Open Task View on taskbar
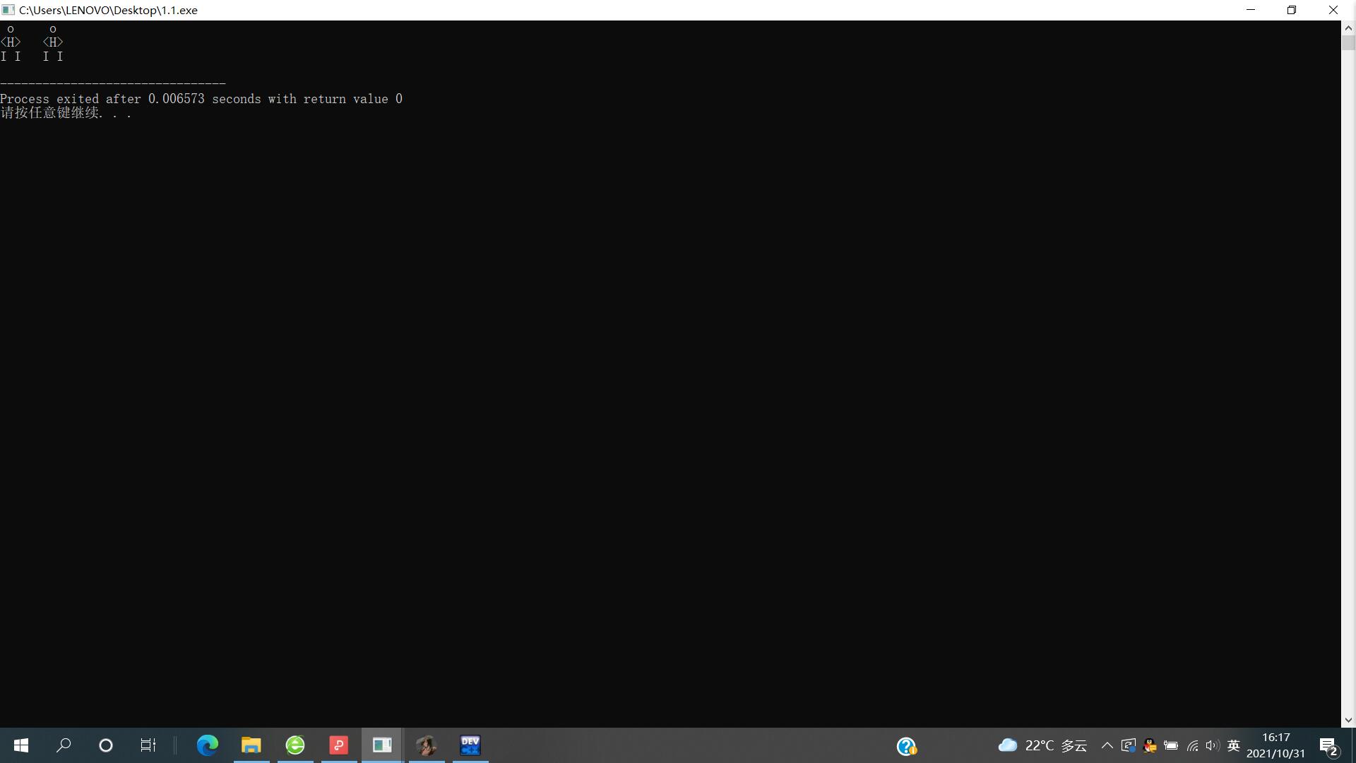Image resolution: width=1356 pixels, height=763 pixels. click(148, 745)
